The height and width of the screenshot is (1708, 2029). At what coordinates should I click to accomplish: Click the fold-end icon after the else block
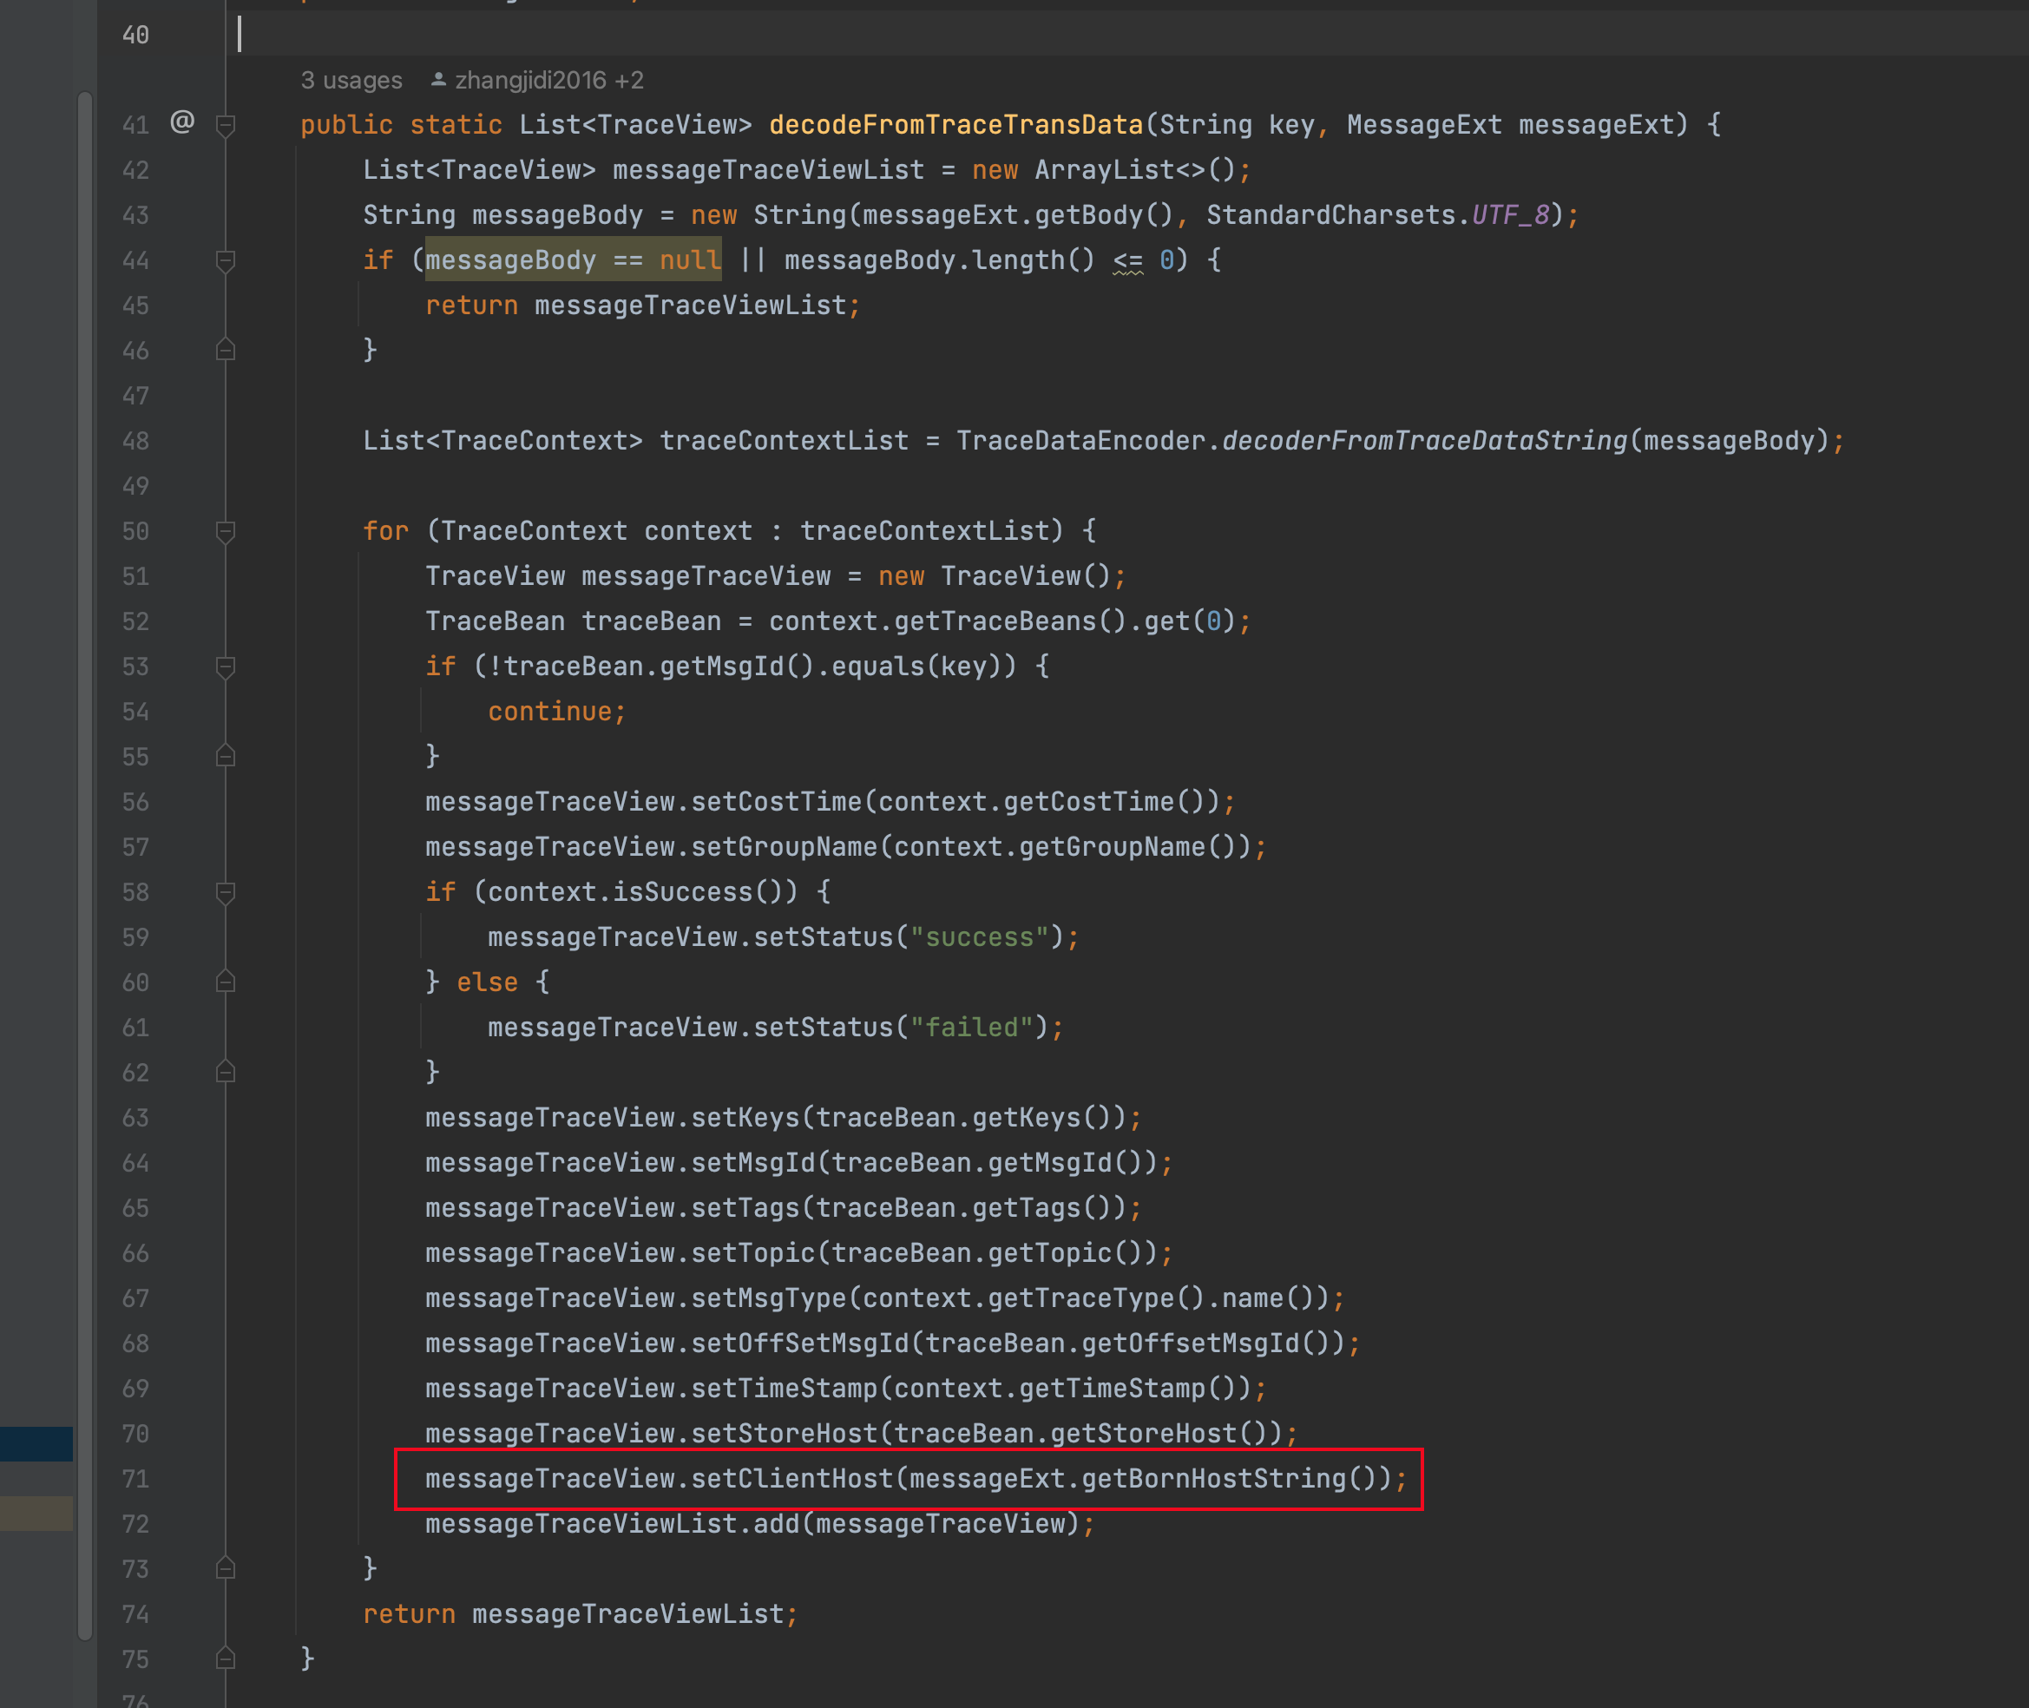(226, 1072)
